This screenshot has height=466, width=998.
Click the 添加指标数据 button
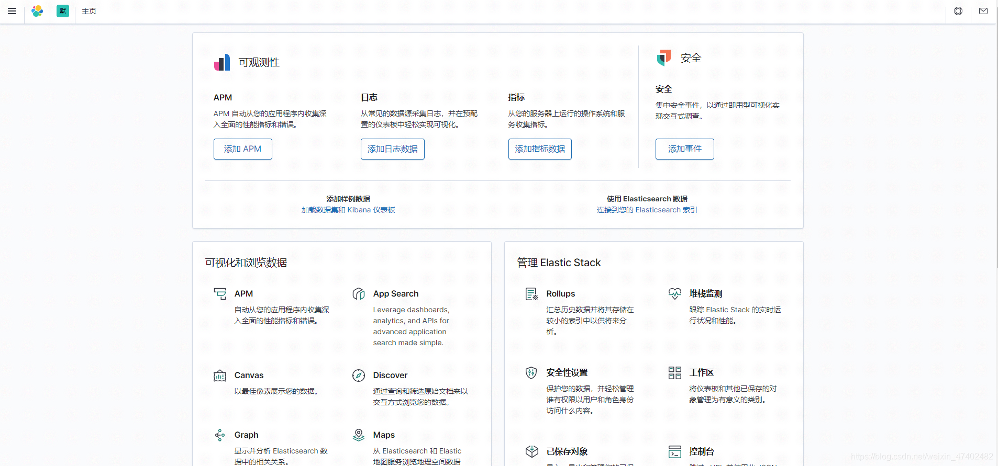pos(540,149)
